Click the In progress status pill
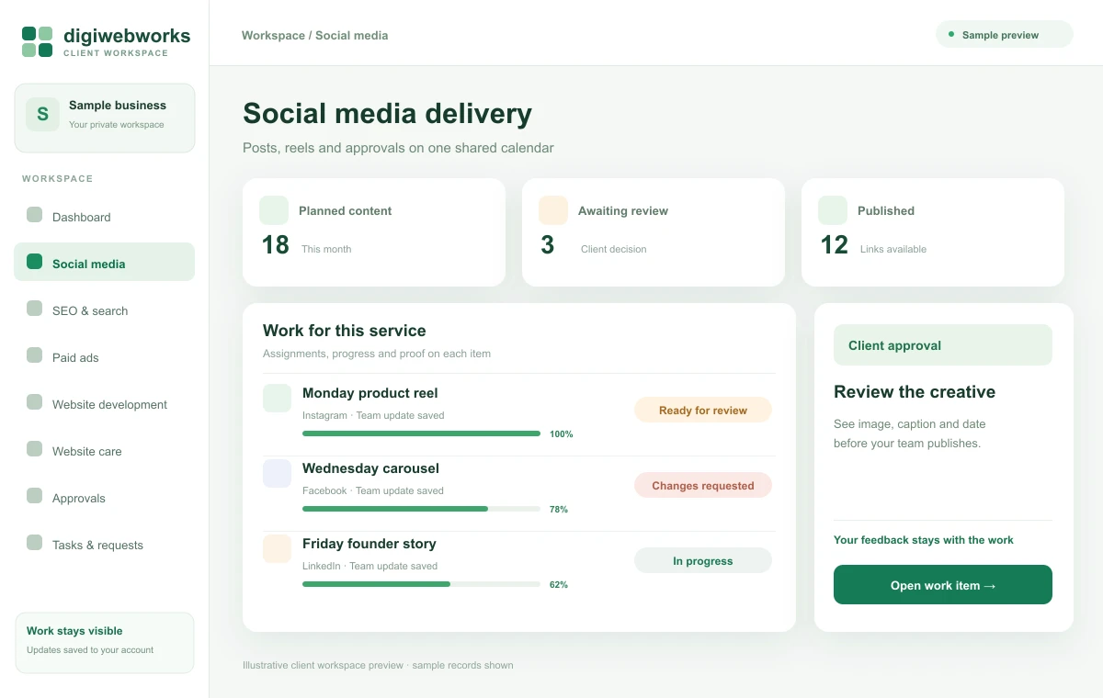Screen dimensions: 1103x698 coord(703,561)
